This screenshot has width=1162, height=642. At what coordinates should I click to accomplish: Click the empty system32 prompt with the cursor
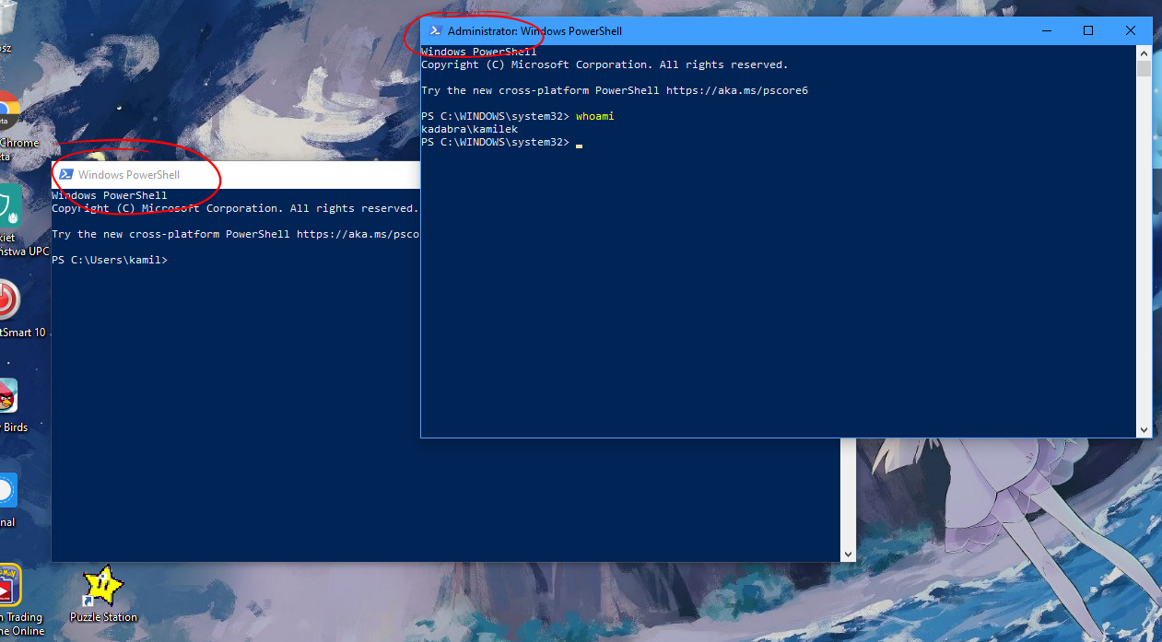click(x=501, y=143)
